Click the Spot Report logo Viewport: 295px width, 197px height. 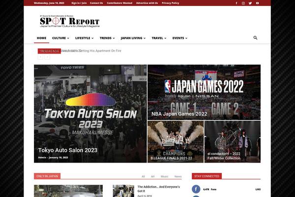point(70,22)
